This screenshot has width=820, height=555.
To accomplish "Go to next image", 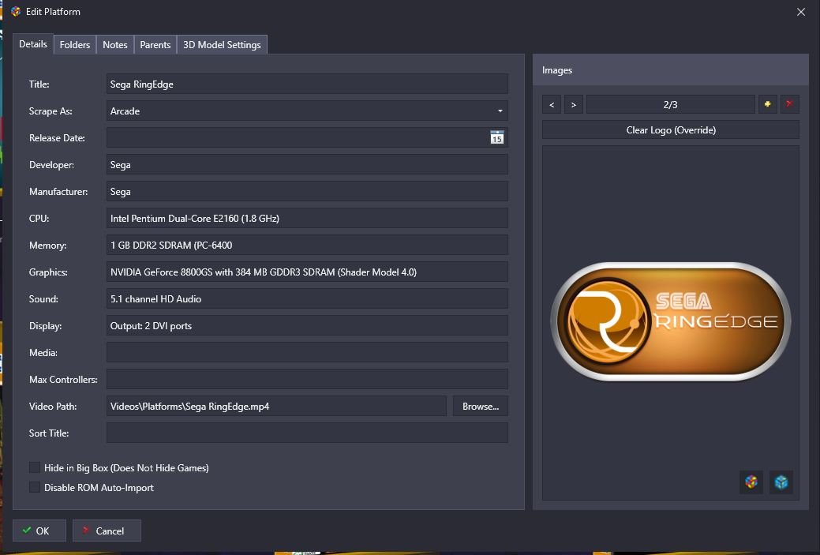I will coord(574,104).
